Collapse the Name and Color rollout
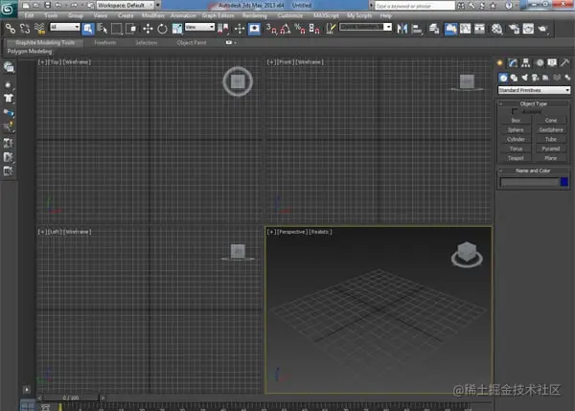Screen dimensions: 575x411 tap(533, 171)
